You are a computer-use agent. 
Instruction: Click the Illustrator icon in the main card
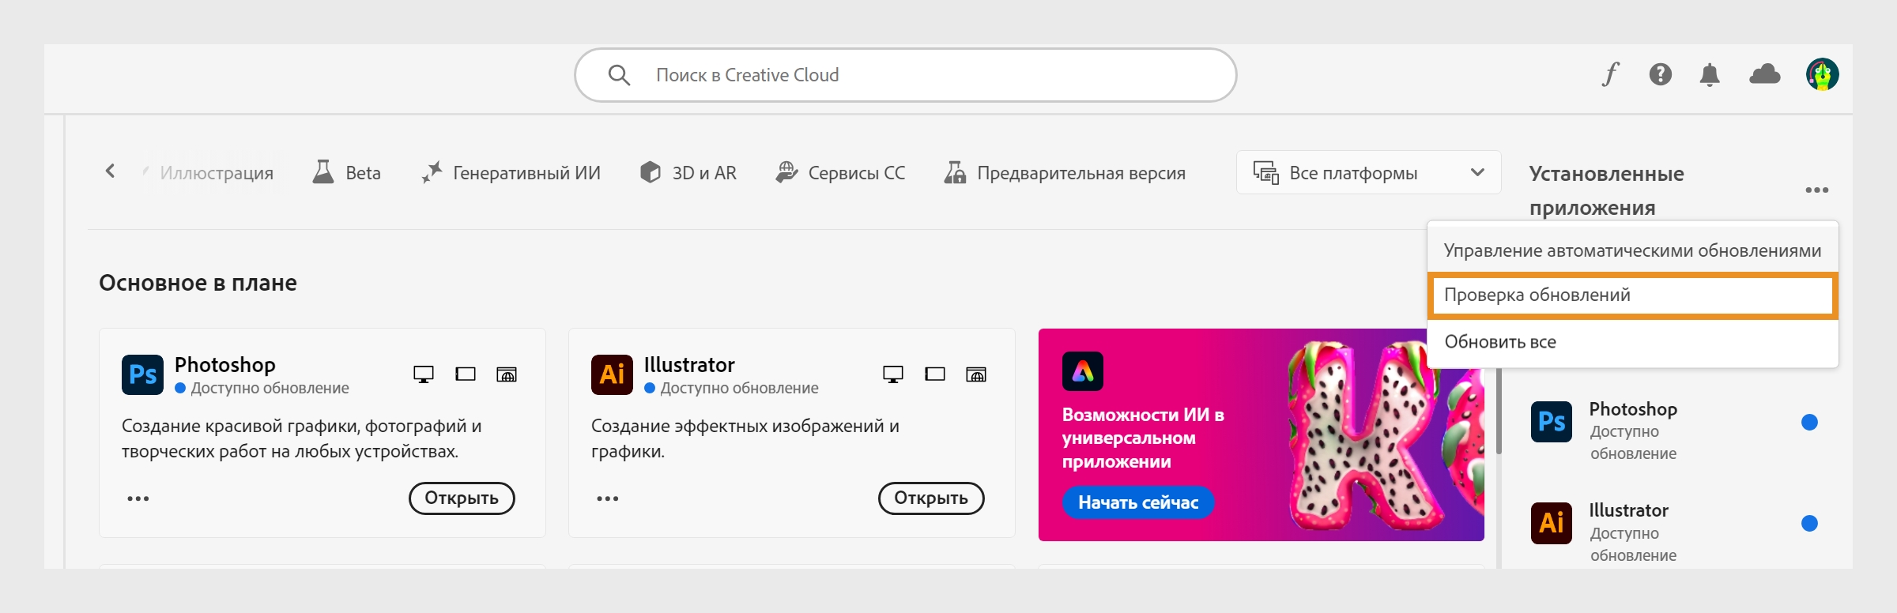612,374
